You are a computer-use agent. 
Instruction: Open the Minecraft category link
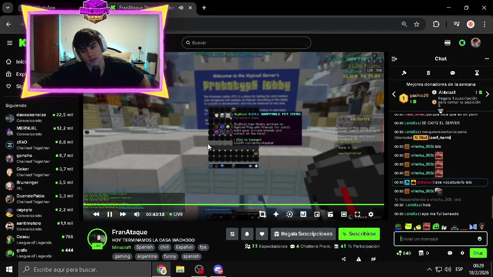pyautogui.click(x=122, y=247)
